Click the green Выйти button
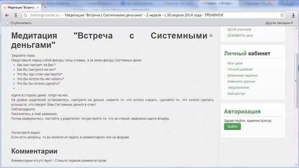The width and height of the screenshot is (299, 168). (232, 126)
